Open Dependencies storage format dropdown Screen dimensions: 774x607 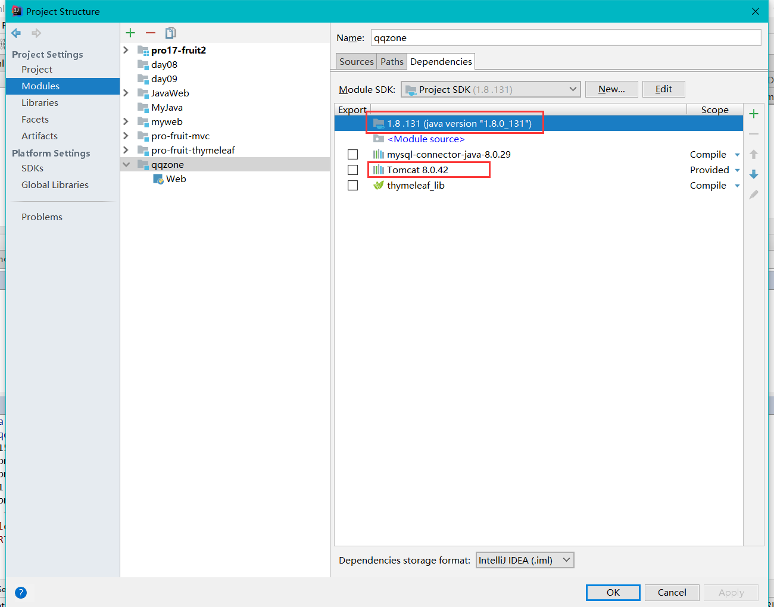pyautogui.click(x=525, y=560)
